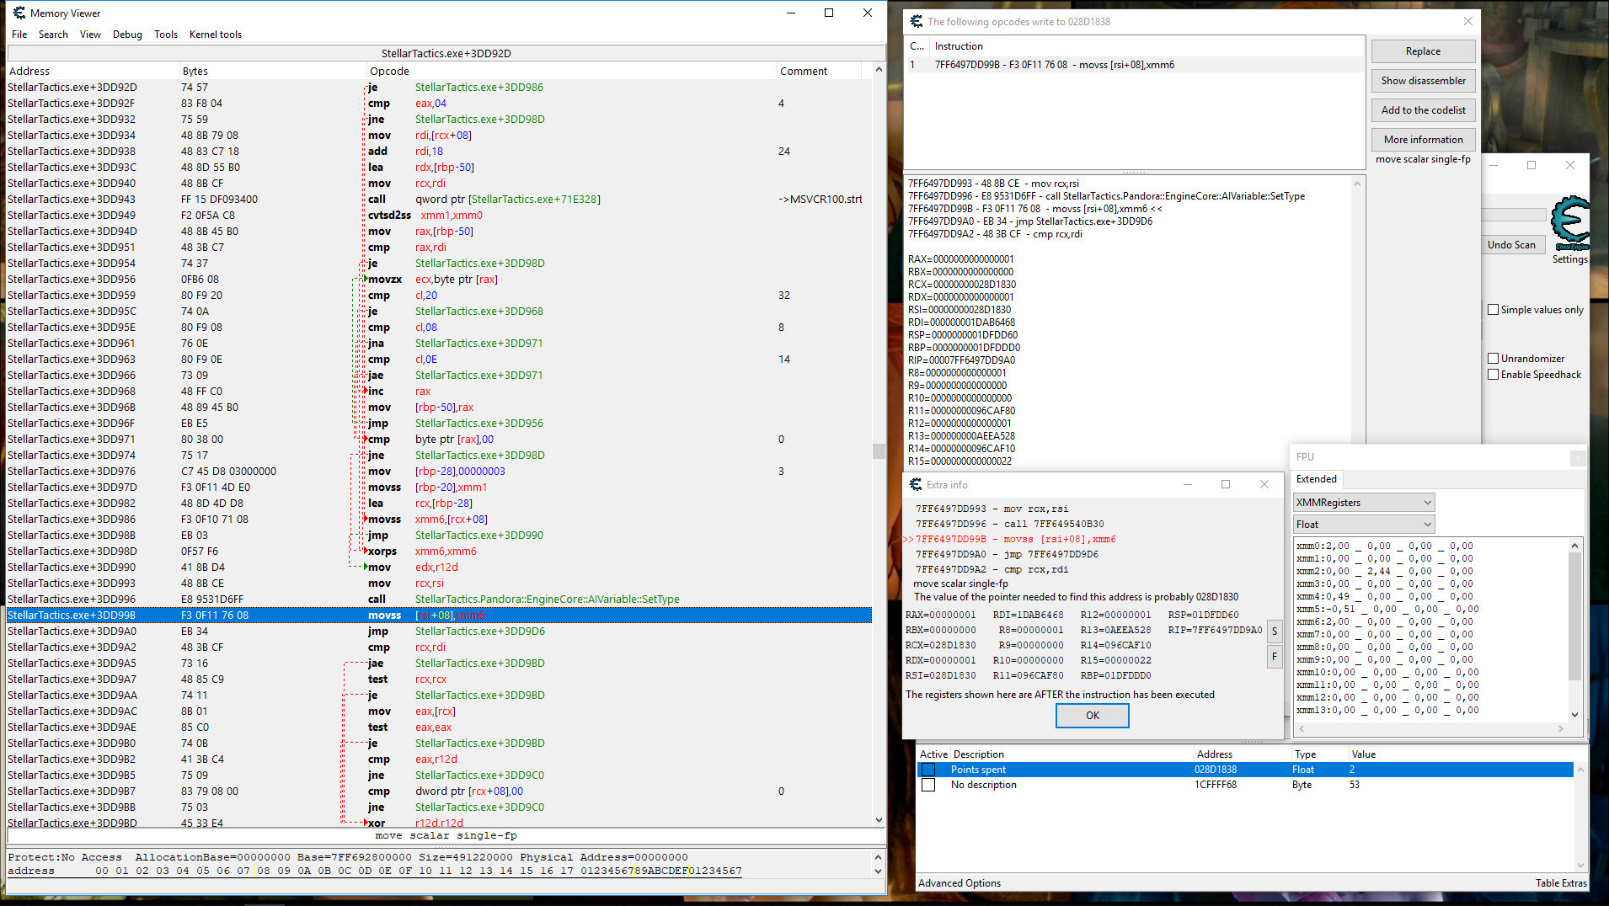Close the opcodes write window

click(x=1467, y=22)
